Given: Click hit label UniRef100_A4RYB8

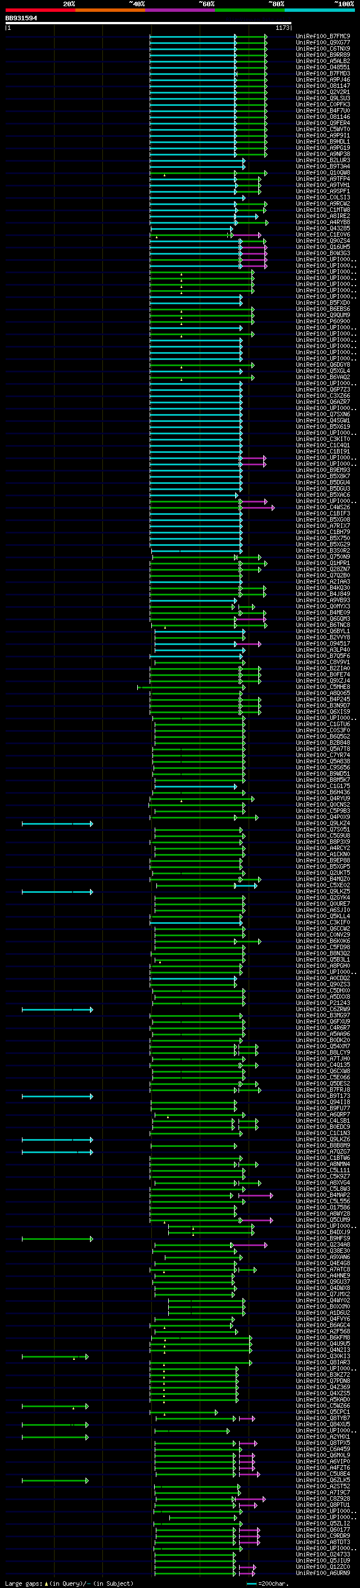Looking at the screenshot, I should [323, 222].
